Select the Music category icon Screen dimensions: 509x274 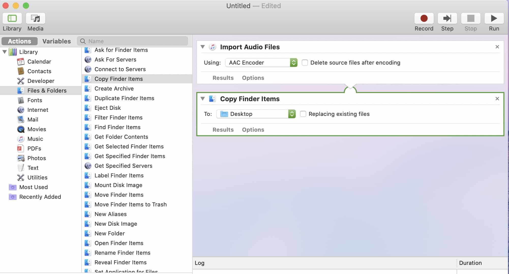(21, 139)
